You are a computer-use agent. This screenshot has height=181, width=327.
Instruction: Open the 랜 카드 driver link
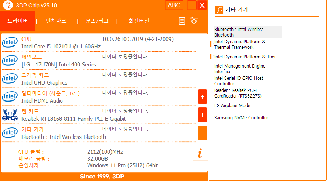tap(30, 111)
